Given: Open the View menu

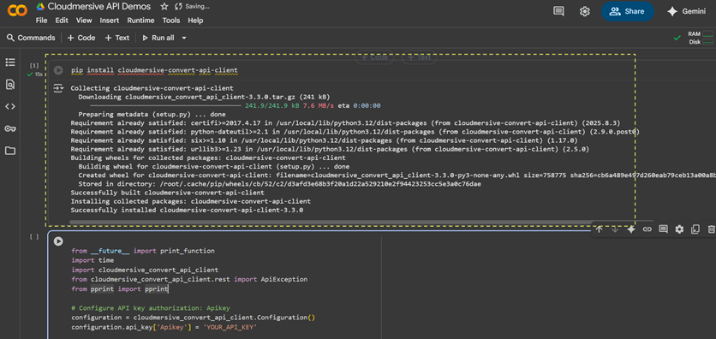Looking at the screenshot, I should [x=84, y=21].
